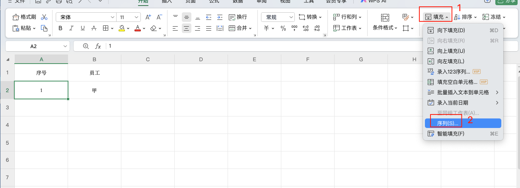The image size is (520, 188).
Task: Click the increase indent icon
Action: click(220, 17)
